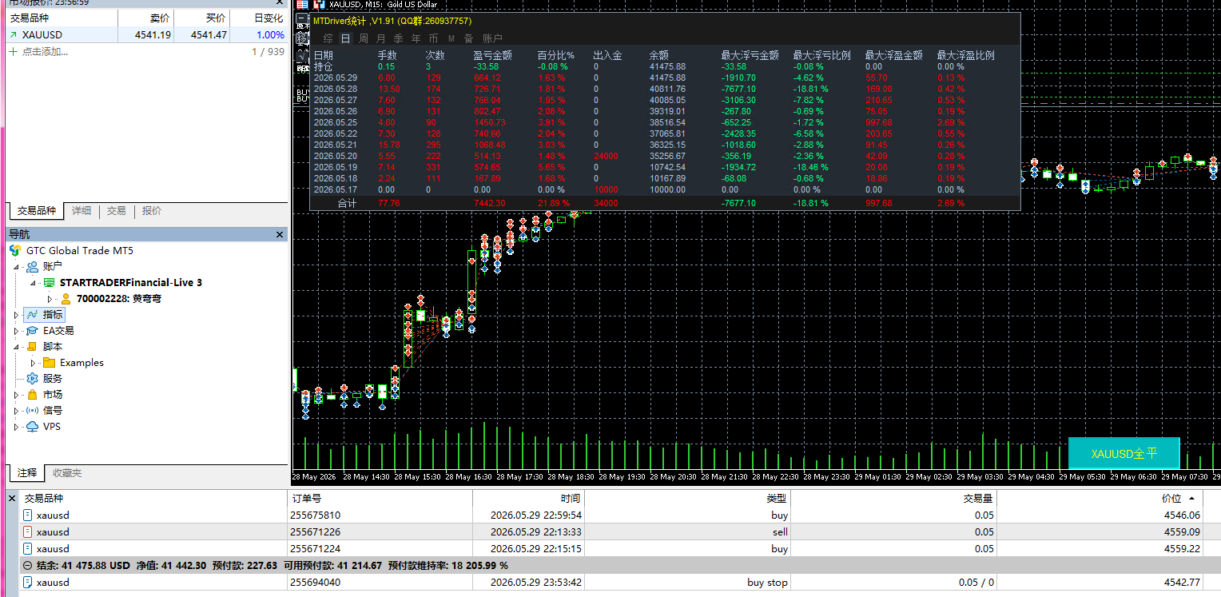Click pending order icon of row 255694040
The image size is (1221, 597).
pyautogui.click(x=28, y=583)
